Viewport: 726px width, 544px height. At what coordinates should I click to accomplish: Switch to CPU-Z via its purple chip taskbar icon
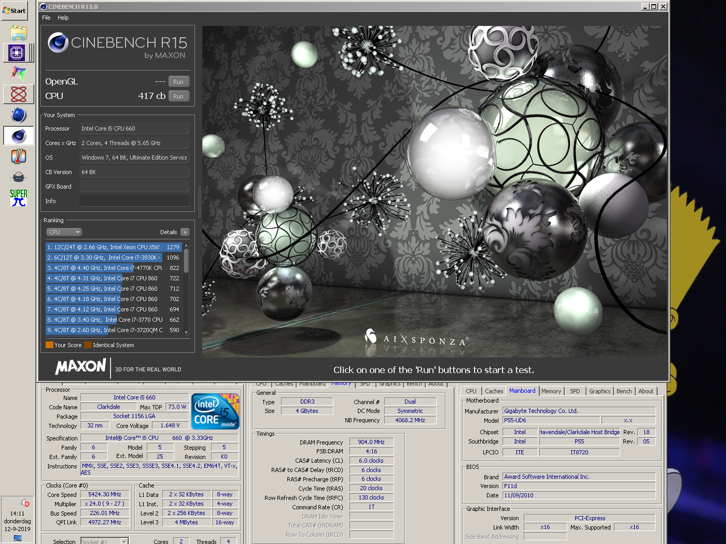(x=17, y=53)
